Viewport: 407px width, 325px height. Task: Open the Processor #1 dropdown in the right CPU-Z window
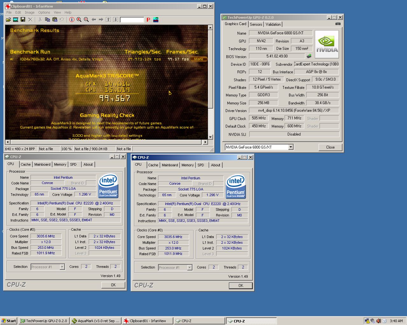click(190, 268)
